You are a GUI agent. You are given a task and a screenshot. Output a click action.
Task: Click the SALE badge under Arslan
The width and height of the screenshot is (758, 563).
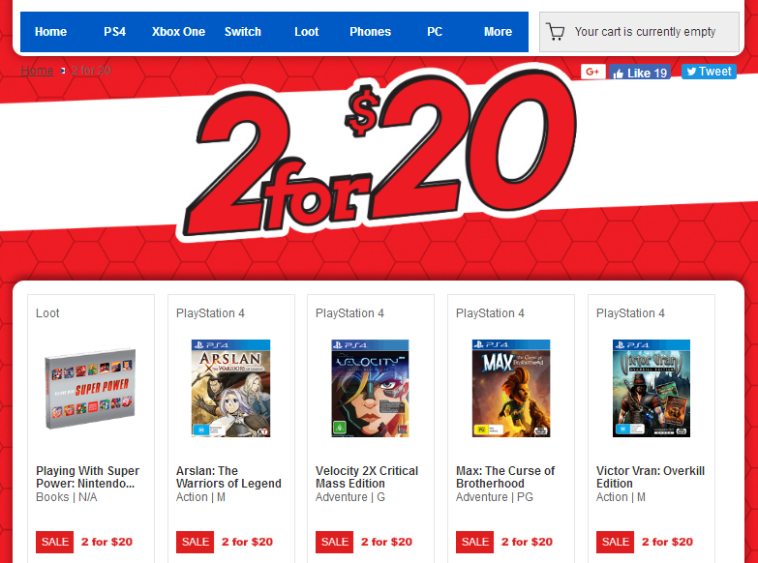coord(195,542)
